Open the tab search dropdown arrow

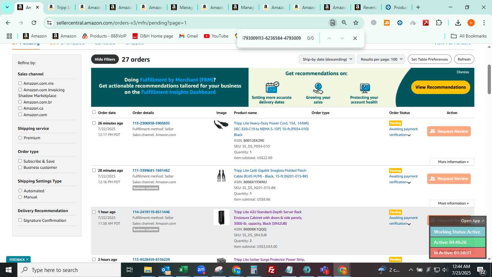pos(7,7)
